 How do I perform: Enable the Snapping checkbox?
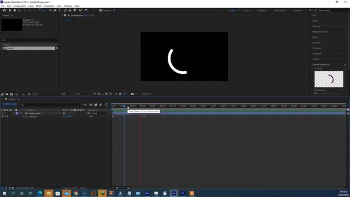[x=101, y=10]
